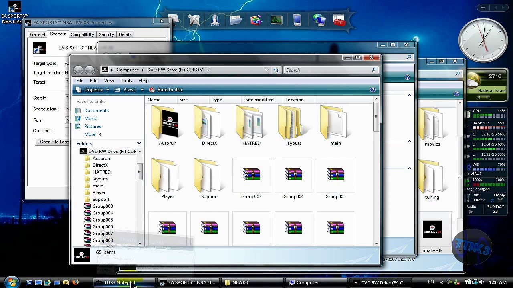This screenshot has width=513, height=288.
Task: Launch the tools icon in top dock
Action: pyautogui.click(x=194, y=20)
